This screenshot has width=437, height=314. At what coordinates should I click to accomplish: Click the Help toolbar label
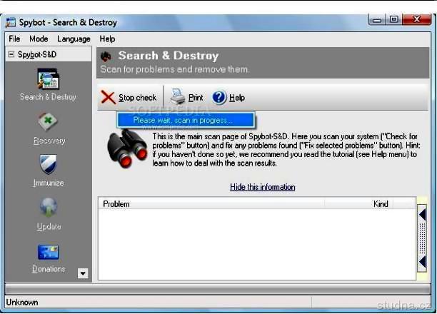tap(237, 98)
